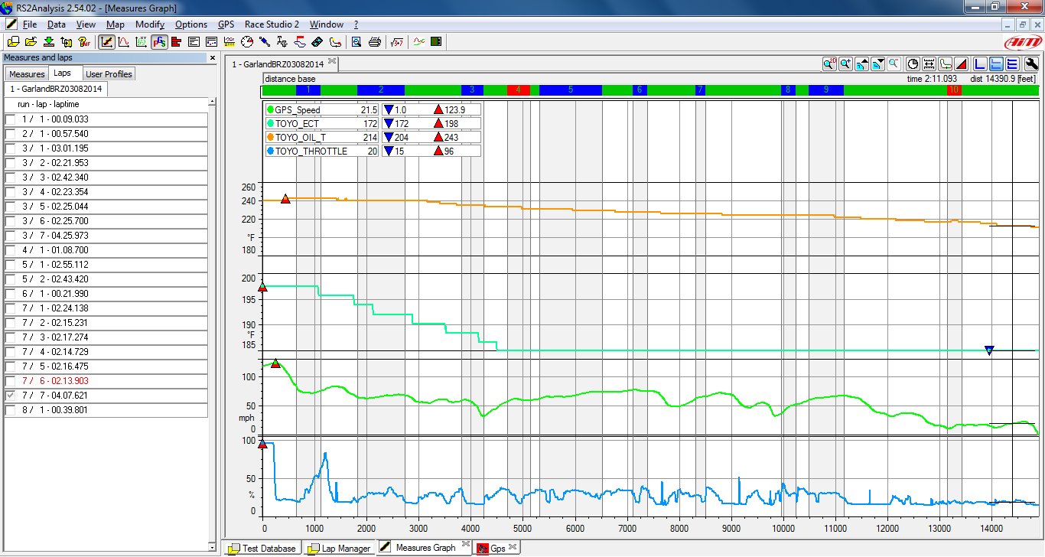The height and width of the screenshot is (557, 1045).
Task: Click the zoom plus magnifier icon
Action: tap(845, 64)
